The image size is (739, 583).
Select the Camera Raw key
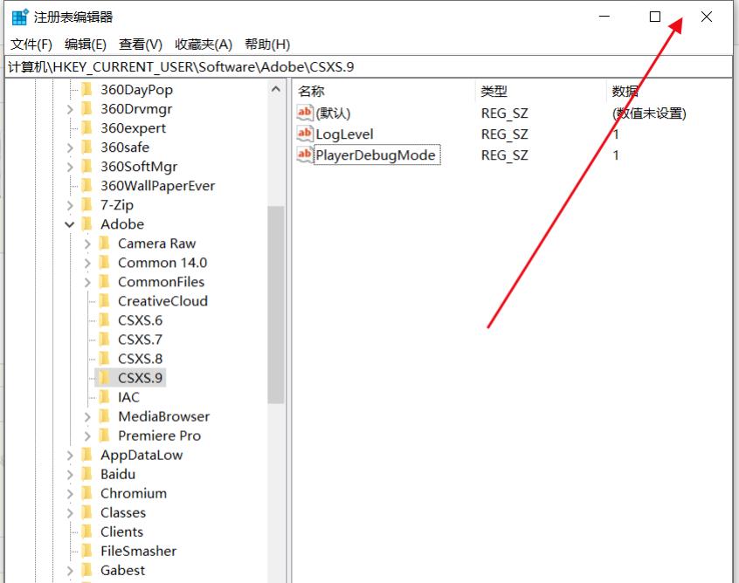tap(156, 243)
